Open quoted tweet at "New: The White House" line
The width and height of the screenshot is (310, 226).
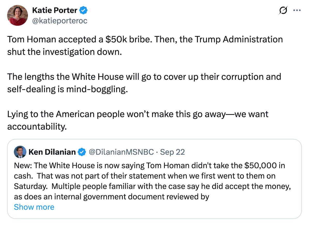point(149,165)
